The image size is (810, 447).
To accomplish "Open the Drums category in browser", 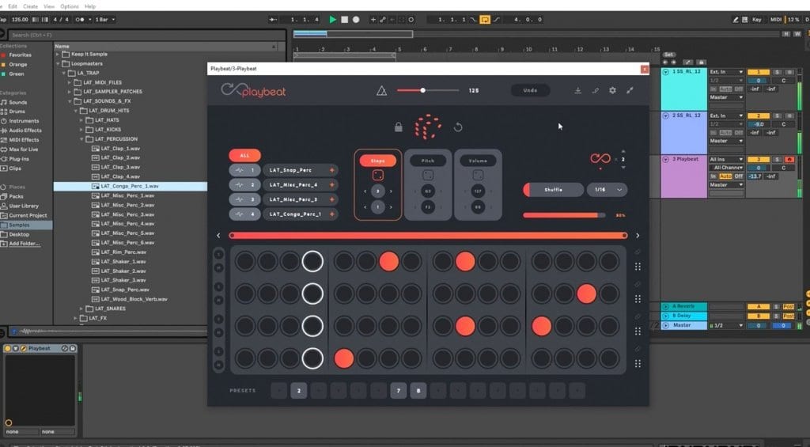I will click(17, 112).
